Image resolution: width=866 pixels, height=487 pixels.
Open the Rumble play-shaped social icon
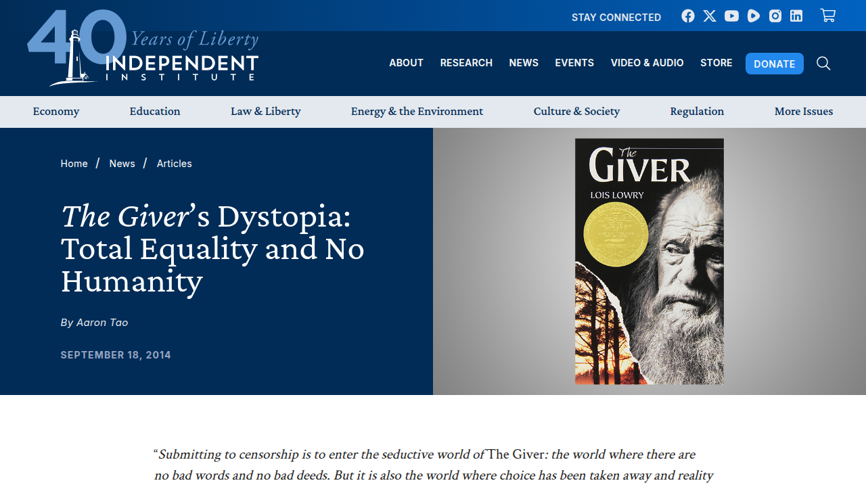[x=754, y=16]
